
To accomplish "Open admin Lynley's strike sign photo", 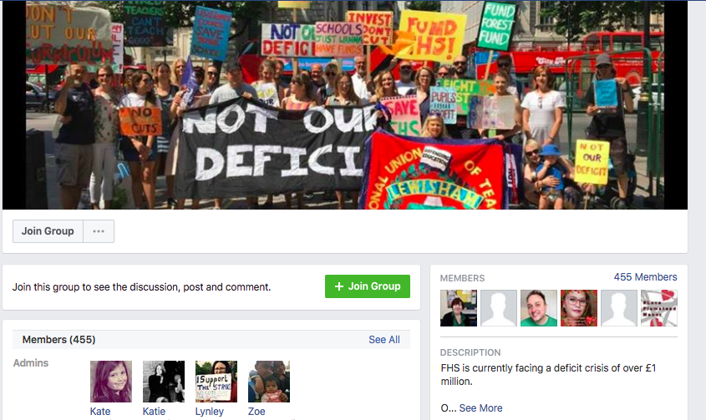I will [x=216, y=382].
